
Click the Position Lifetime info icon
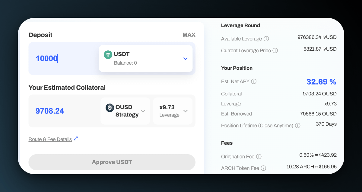[x=298, y=126]
